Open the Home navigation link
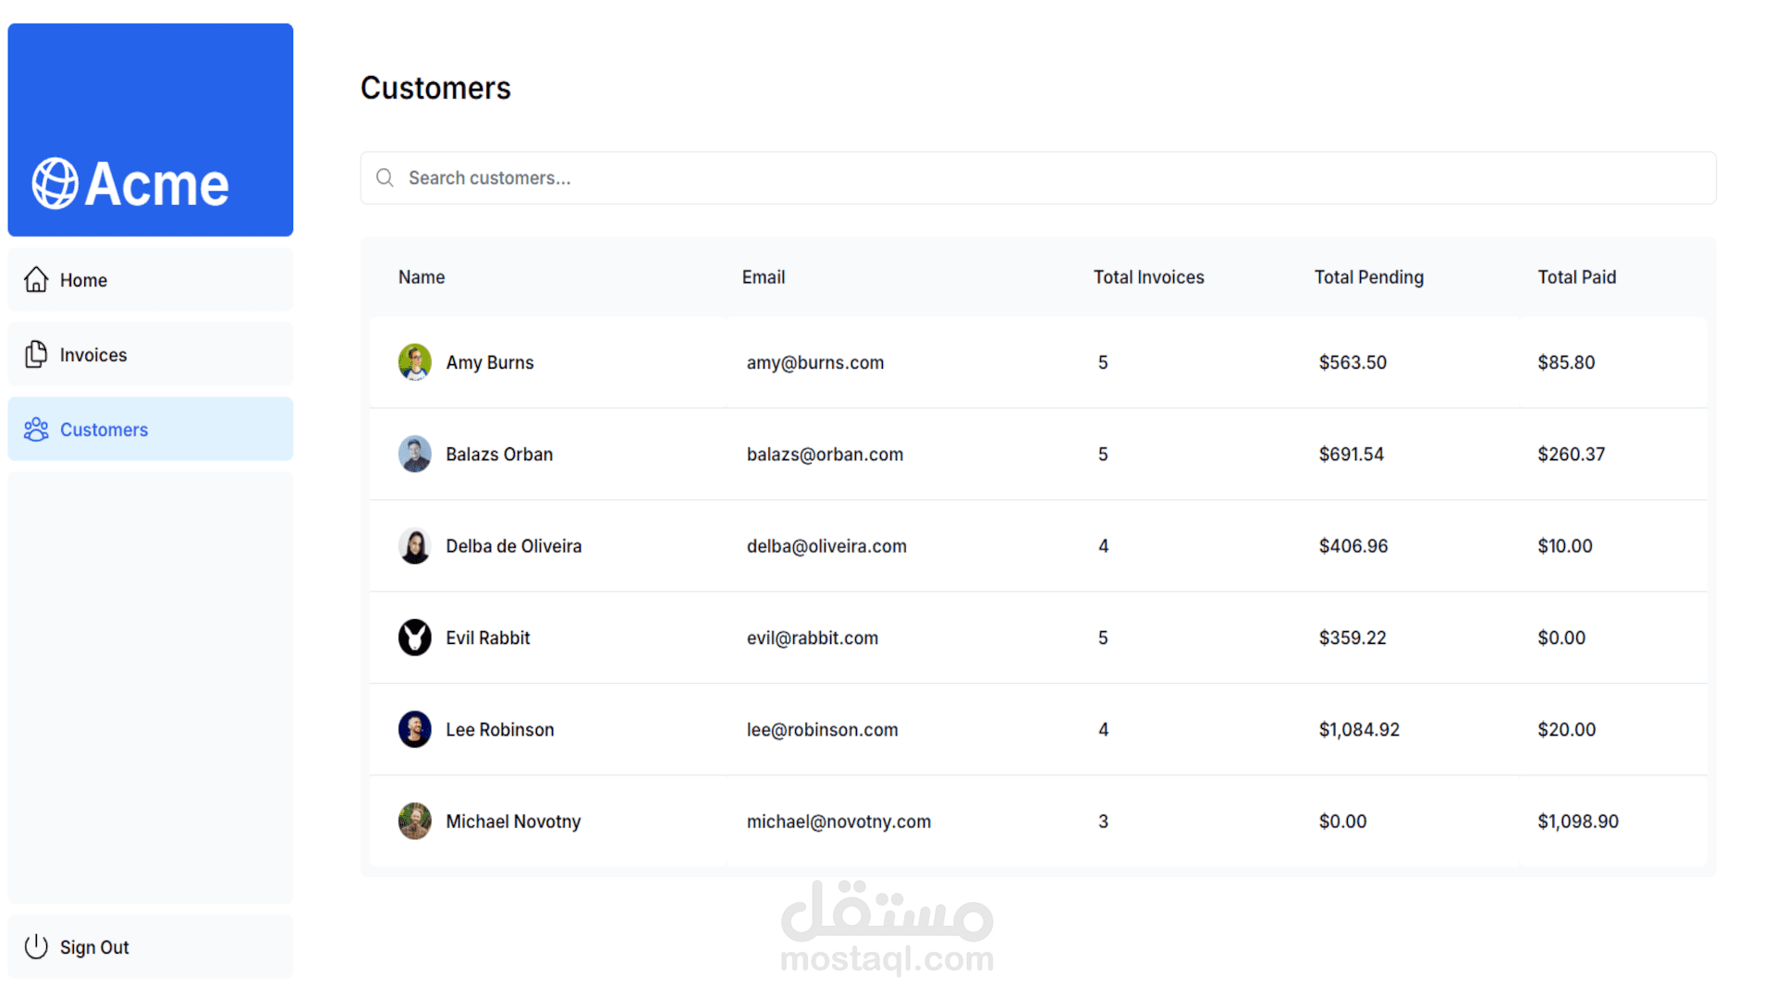The image size is (1775, 998). (83, 280)
